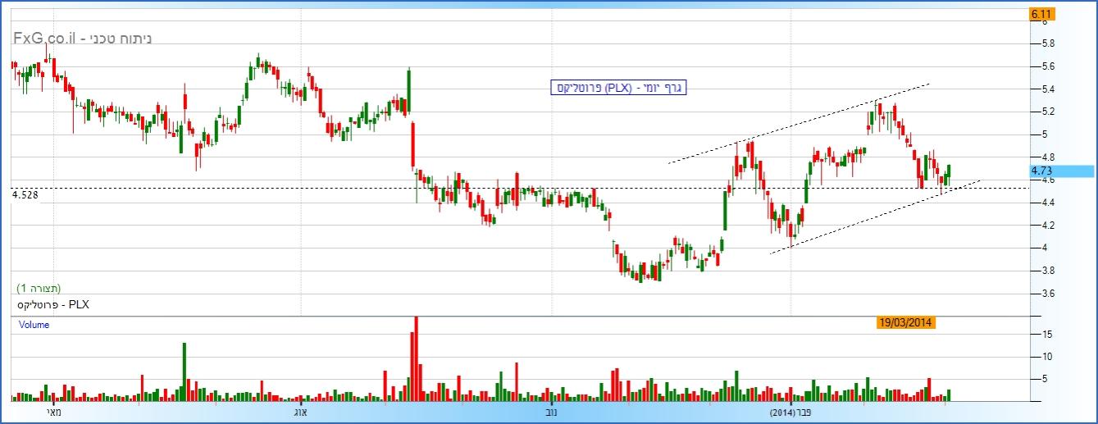Select the green (תצורה 1) configuration label

coord(39,289)
